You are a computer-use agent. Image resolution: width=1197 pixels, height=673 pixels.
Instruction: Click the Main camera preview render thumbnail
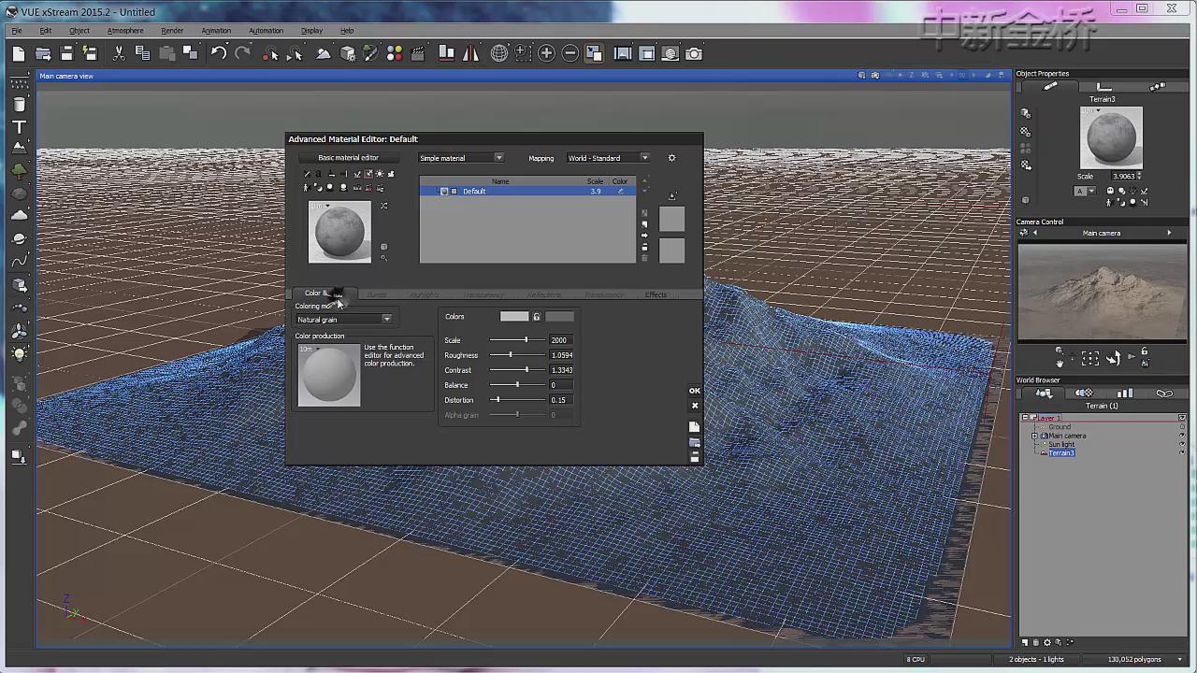click(1102, 292)
